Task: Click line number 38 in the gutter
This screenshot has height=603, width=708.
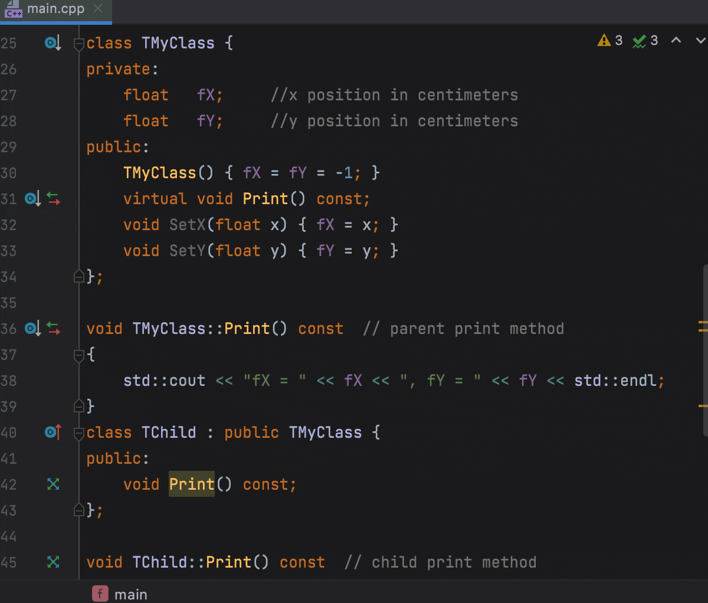Action: coord(9,381)
